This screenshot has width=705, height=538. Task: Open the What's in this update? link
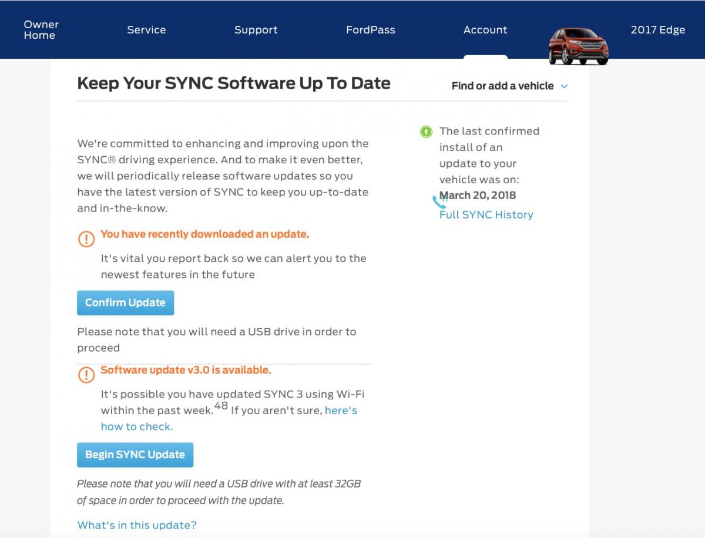137,525
